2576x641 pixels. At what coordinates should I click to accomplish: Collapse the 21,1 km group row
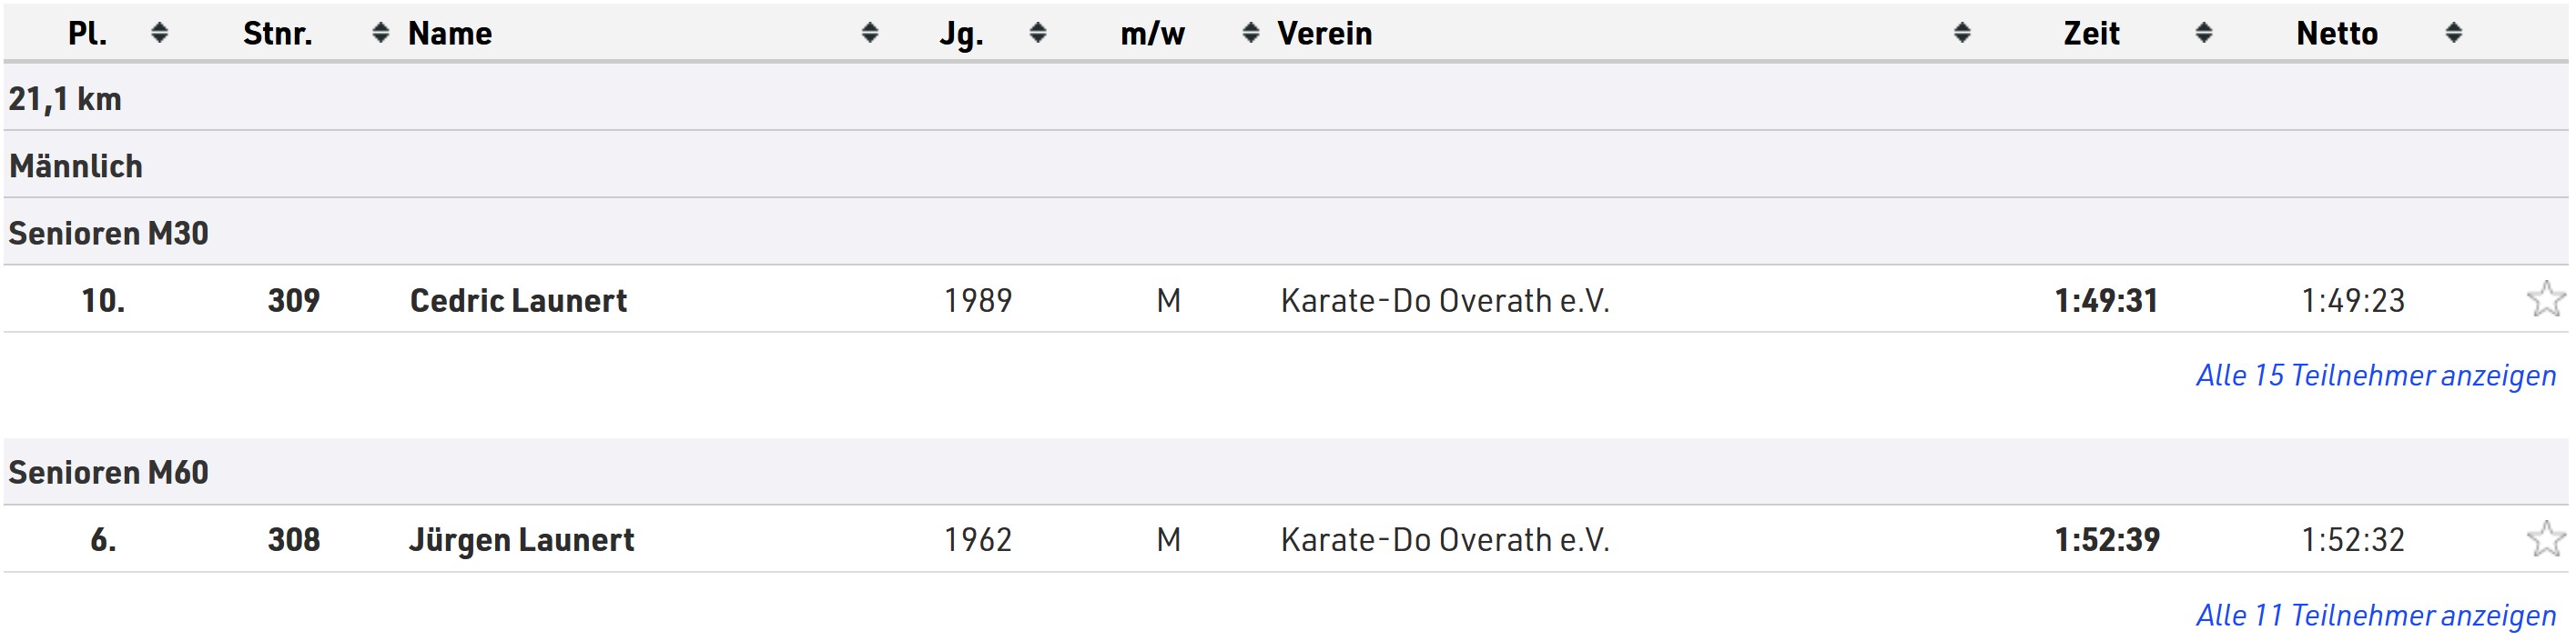pyautogui.click(x=65, y=99)
